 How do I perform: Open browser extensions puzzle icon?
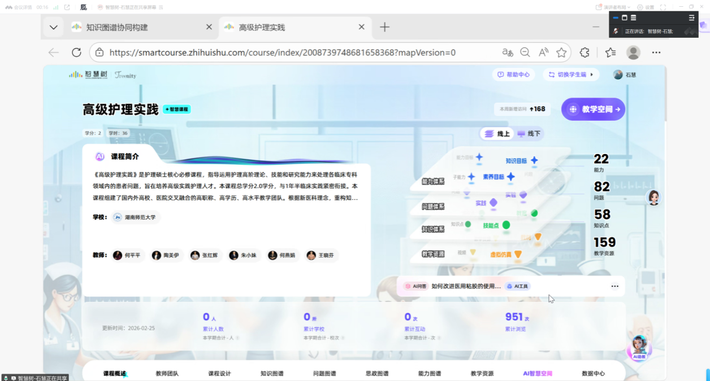click(585, 52)
